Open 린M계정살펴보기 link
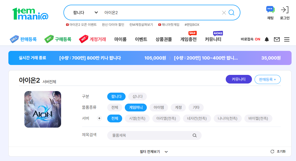This screenshot has height=161, width=296. click(x=141, y=25)
